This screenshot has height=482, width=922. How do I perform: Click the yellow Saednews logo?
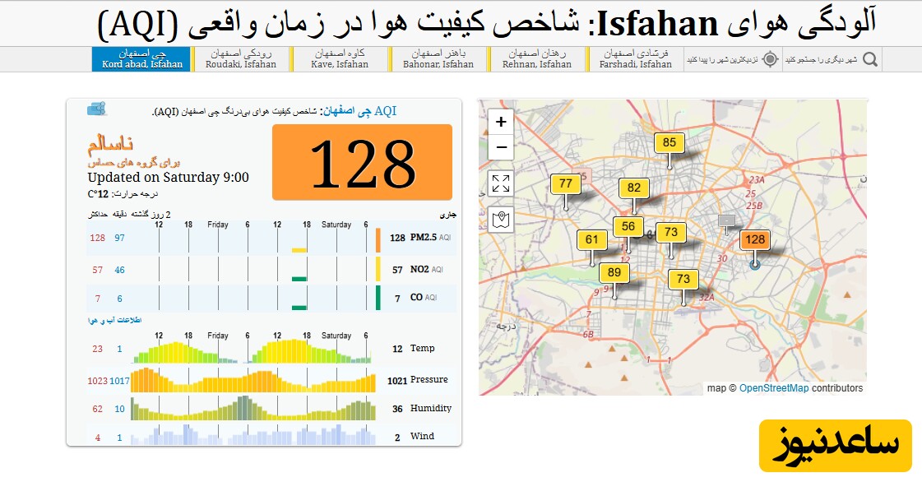tap(835, 445)
